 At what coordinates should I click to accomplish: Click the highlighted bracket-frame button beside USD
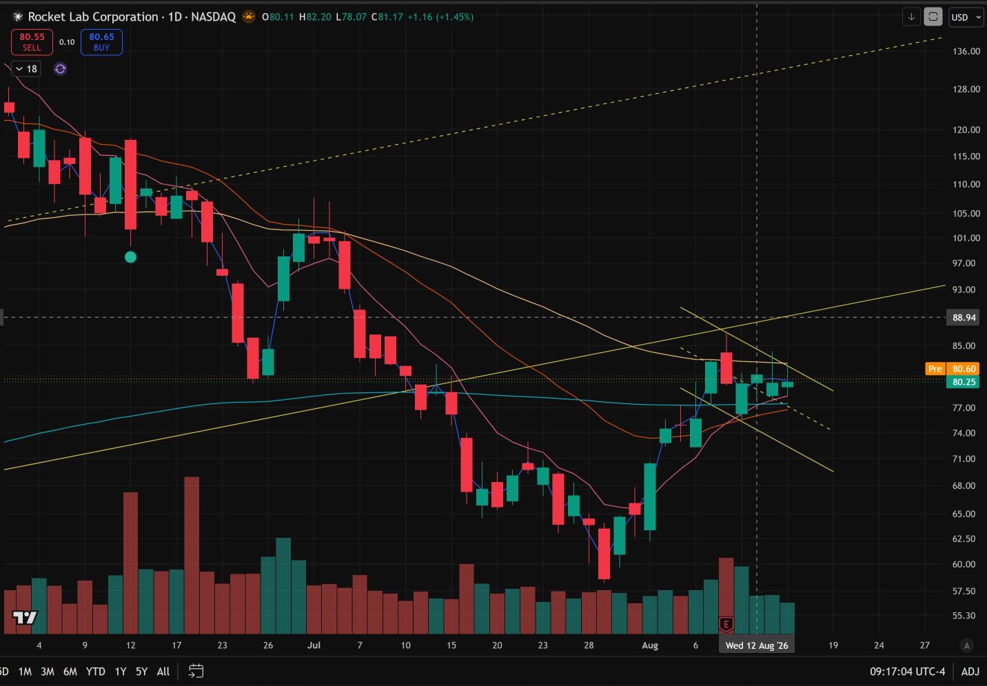(933, 17)
